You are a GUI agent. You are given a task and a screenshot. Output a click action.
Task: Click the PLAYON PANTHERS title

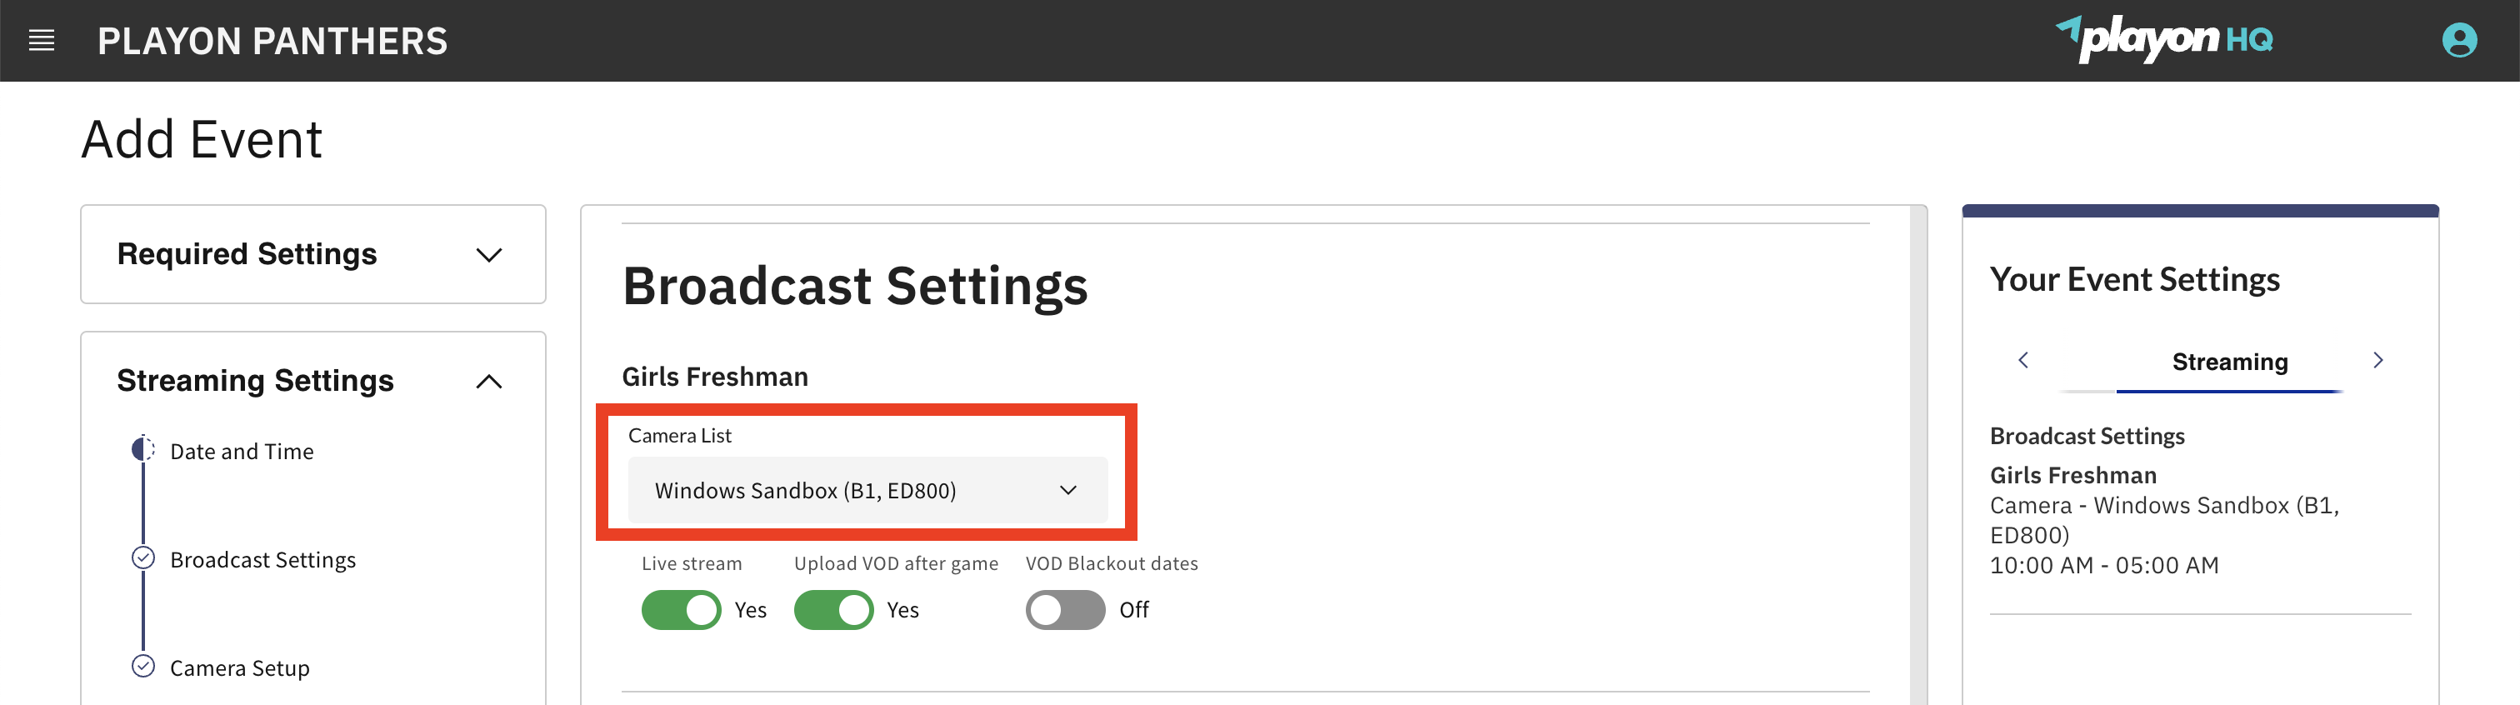[272, 41]
